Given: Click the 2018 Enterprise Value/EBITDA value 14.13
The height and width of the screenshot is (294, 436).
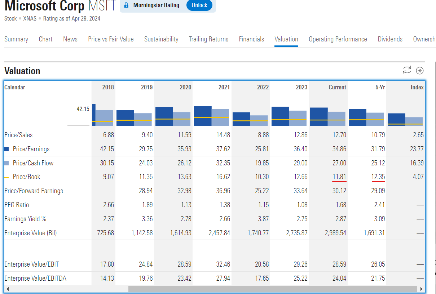Looking at the screenshot, I should (x=107, y=279).
